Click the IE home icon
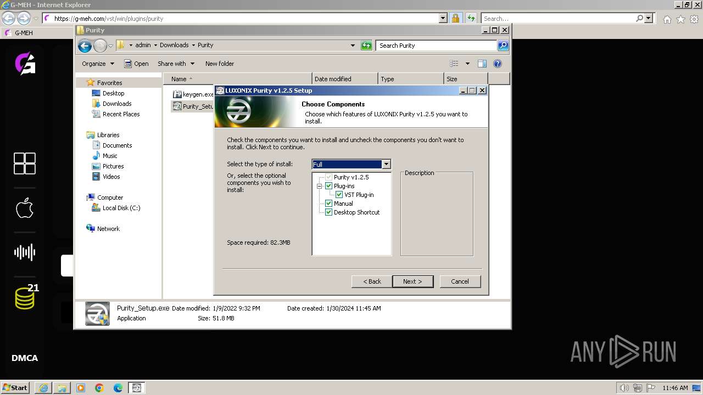This screenshot has width=703, height=395. (x=667, y=19)
